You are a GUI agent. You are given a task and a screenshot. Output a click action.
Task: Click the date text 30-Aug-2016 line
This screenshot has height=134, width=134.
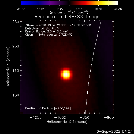point(58,25)
